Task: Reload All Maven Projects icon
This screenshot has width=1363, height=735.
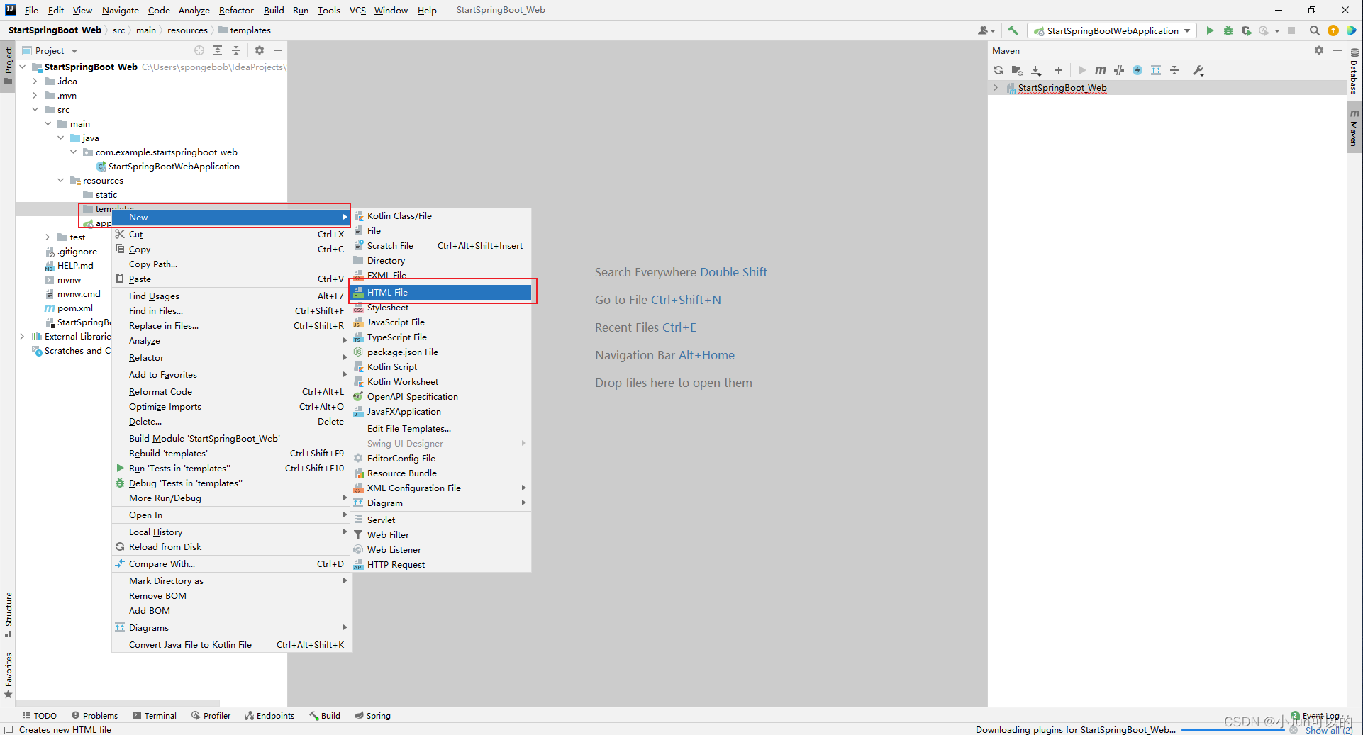Action: (998, 70)
